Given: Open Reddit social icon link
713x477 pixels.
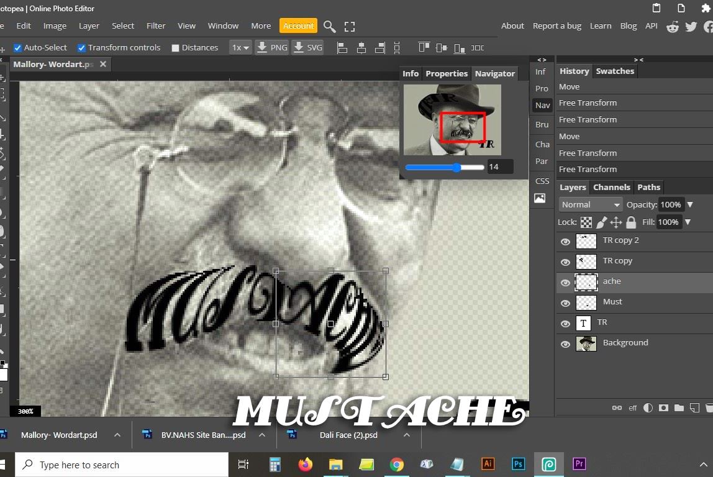Looking at the screenshot, I should click(x=672, y=26).
